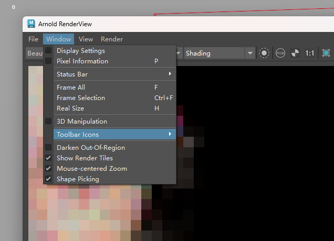Click the cyan crop region icon
The height and width of the screenshot is (241, 334).
pos(326,53)
